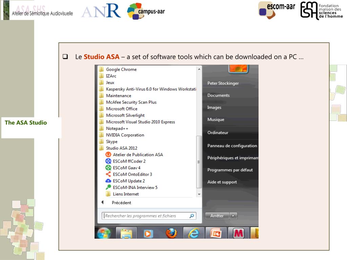Click the campus-aar logo
The height and width of the screenshot is (260, 347).
146,11
